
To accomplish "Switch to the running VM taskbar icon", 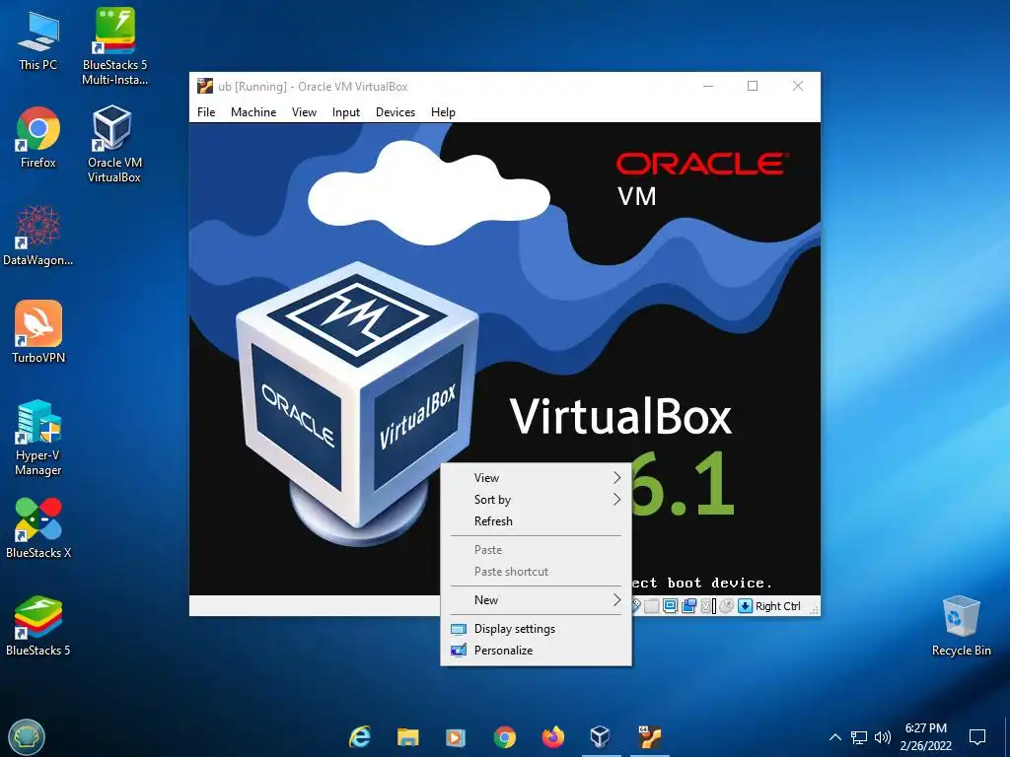I will 649,736.
